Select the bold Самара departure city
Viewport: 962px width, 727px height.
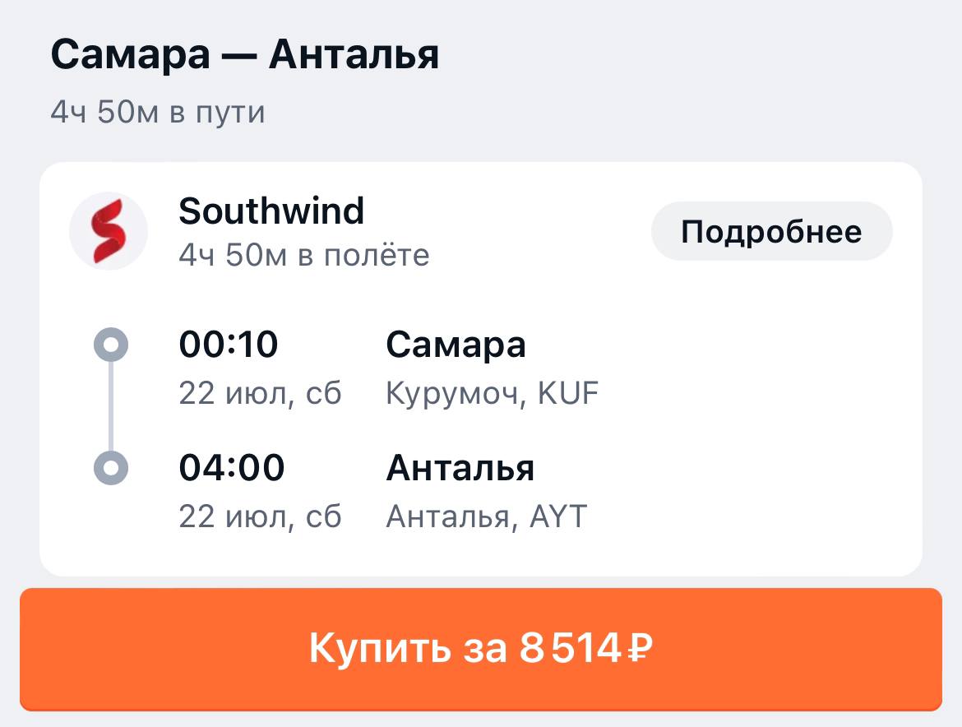(456, 345)
